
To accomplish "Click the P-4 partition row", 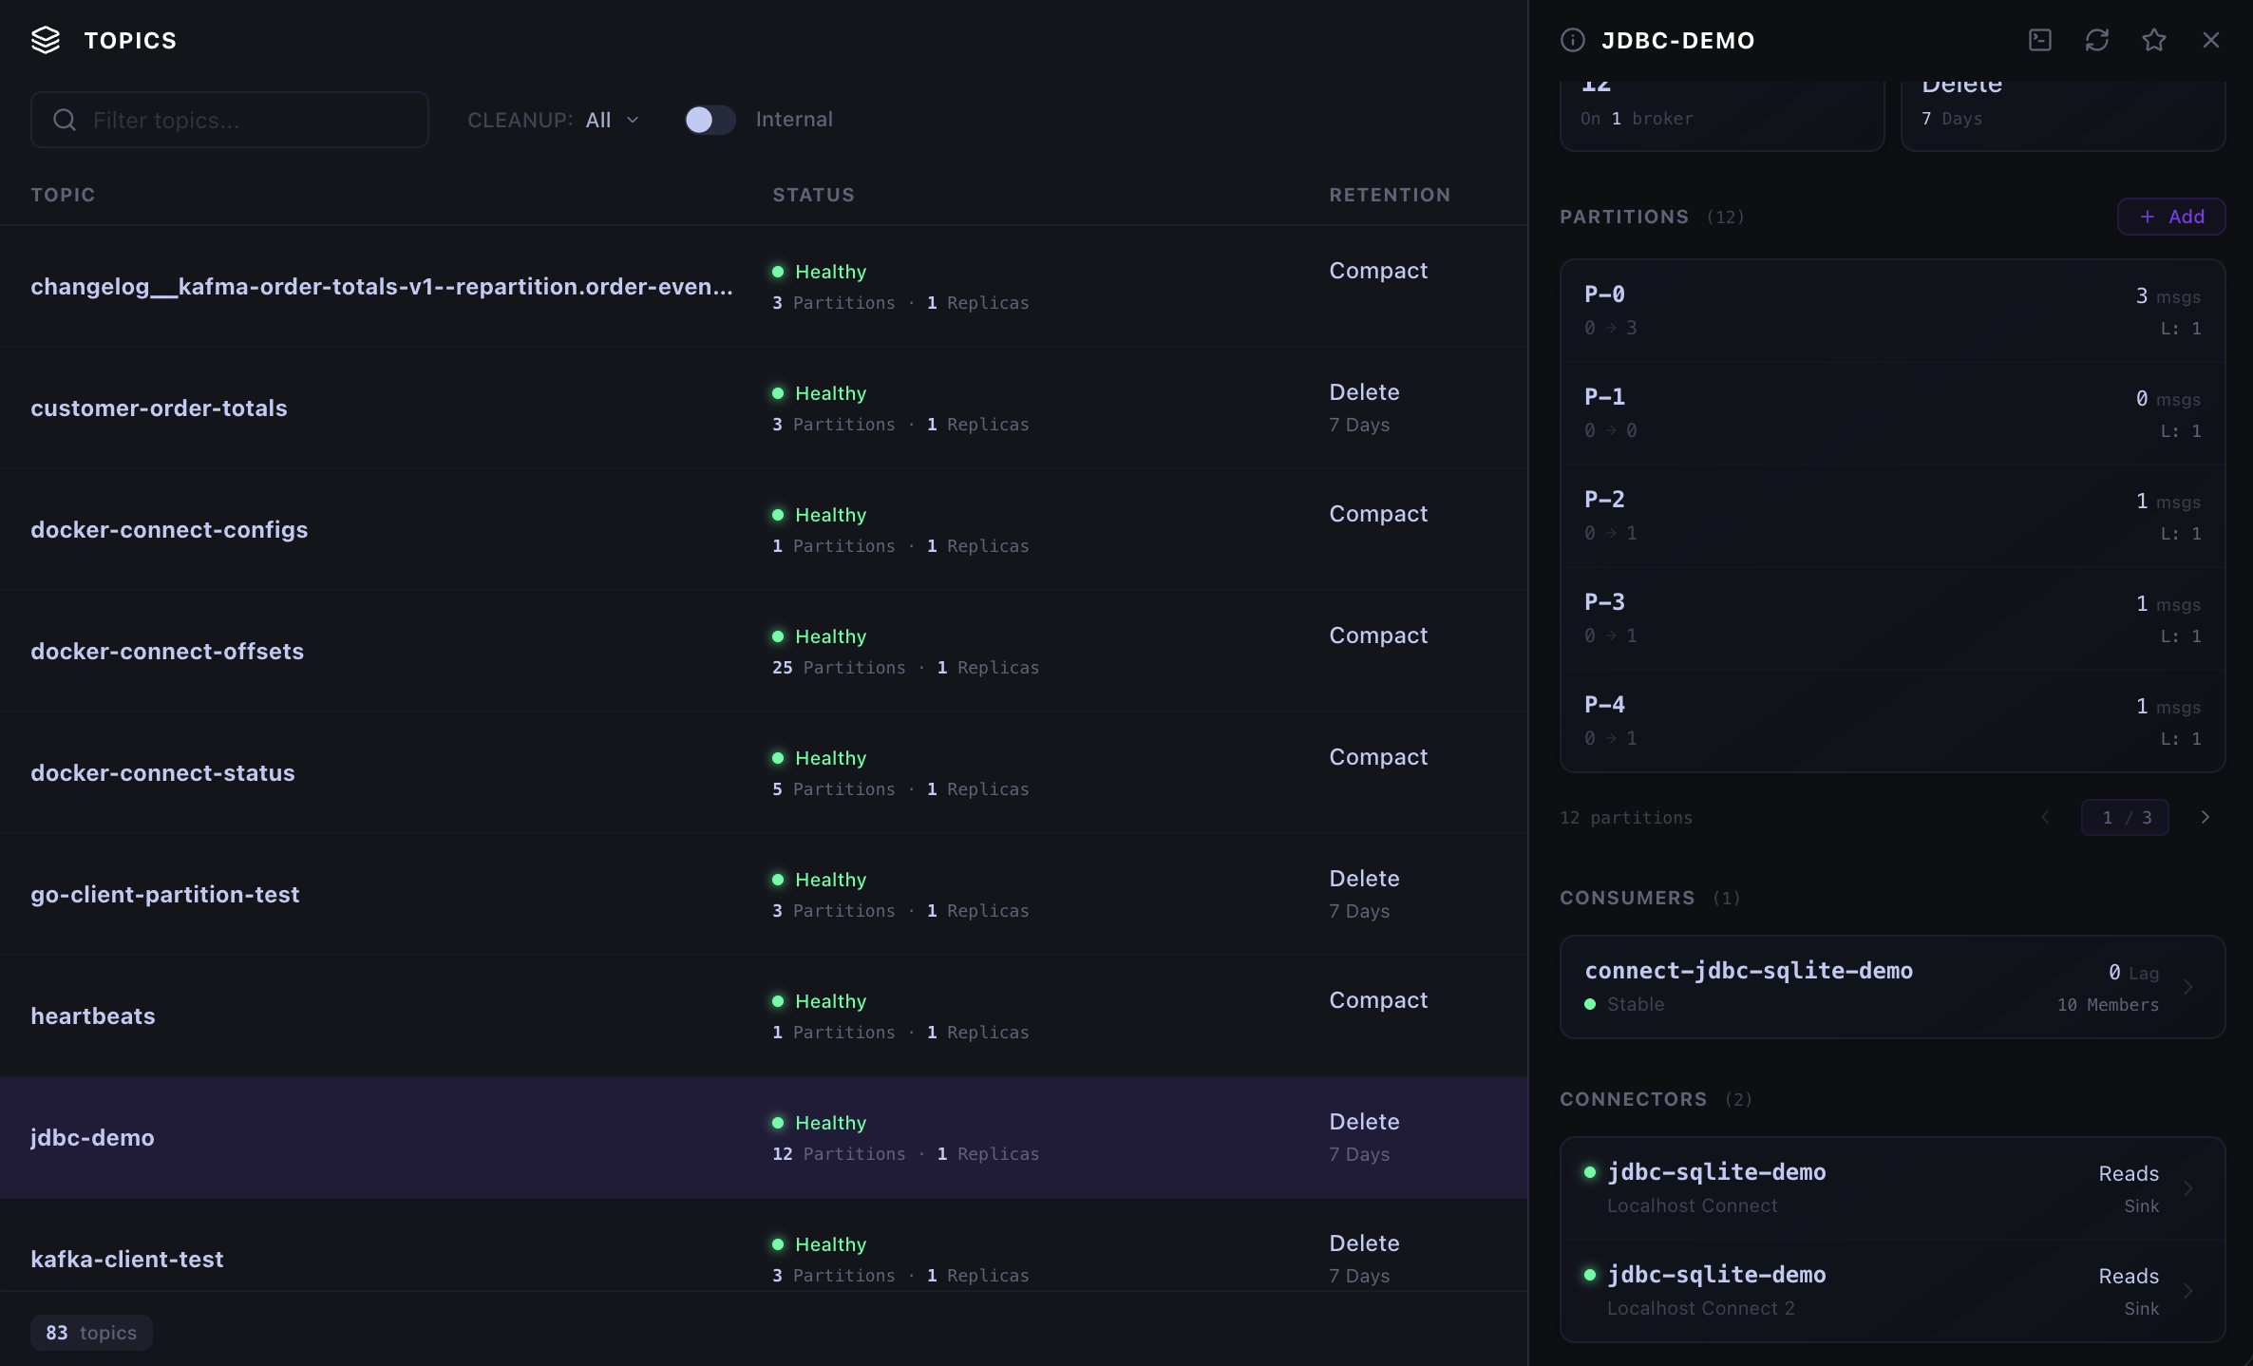I will click(1892, 721).
